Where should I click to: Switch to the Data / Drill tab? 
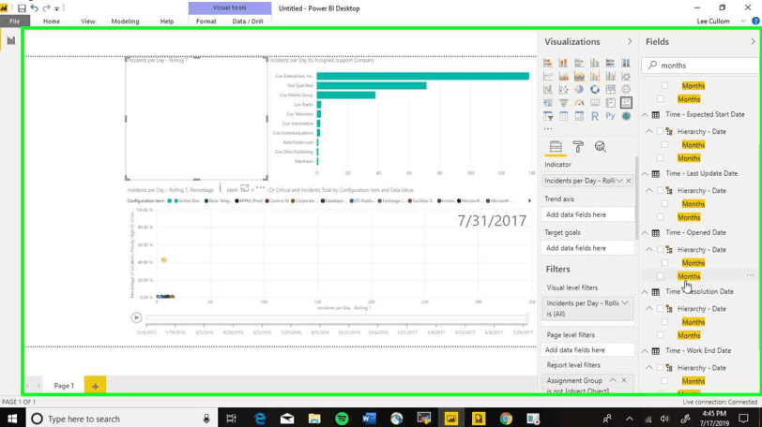(248, 22)
